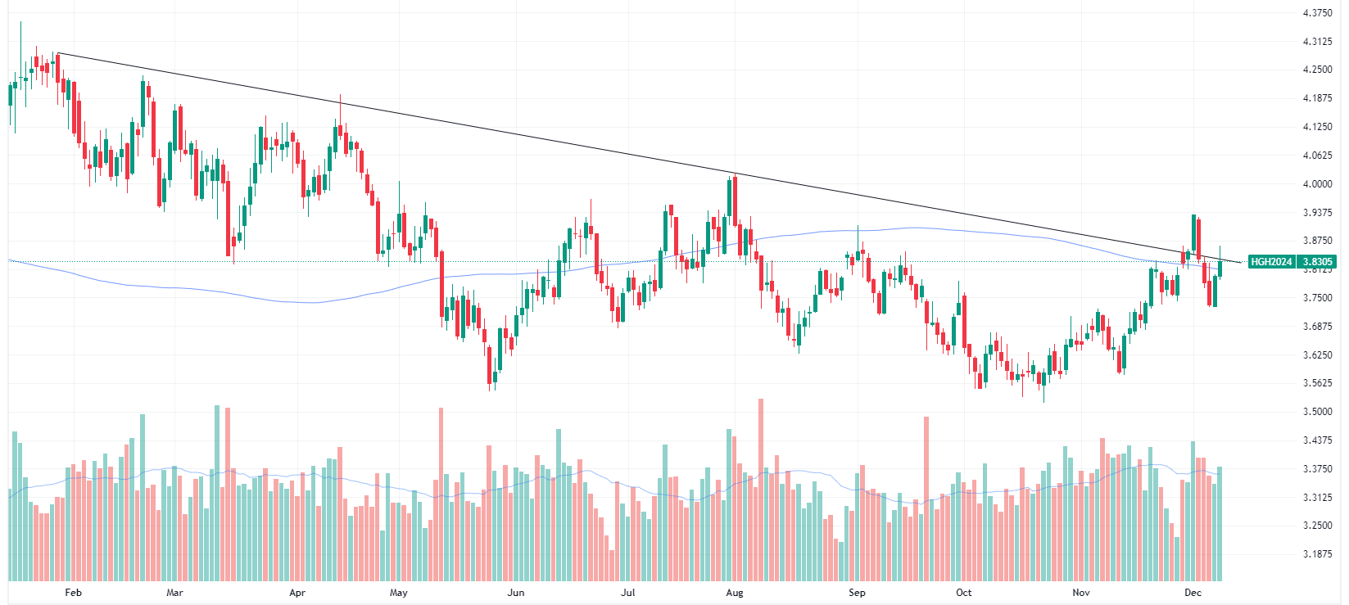This screenshot has width=1349, height=605.
Task: Choose the Oct label on time axis
Action: [964, 592]
